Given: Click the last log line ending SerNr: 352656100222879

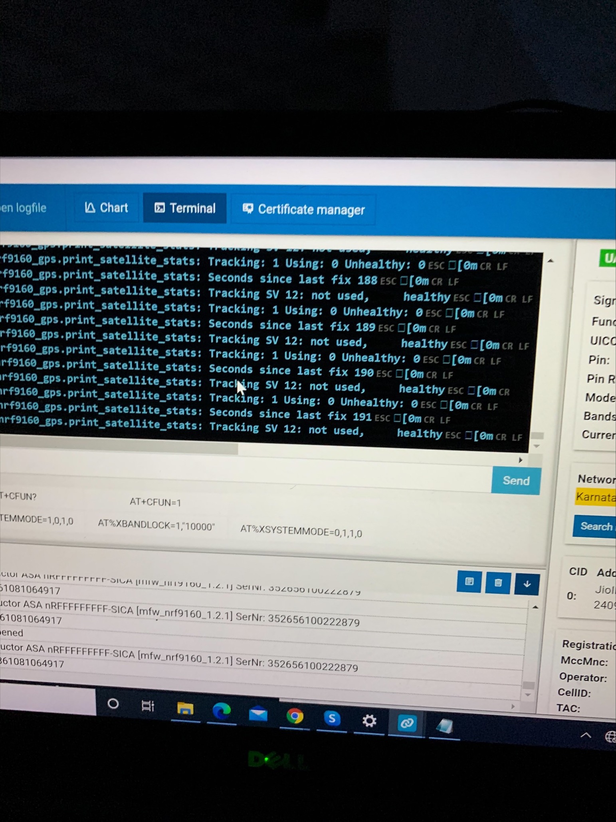Looking at the screenshot, I should 179,658.
